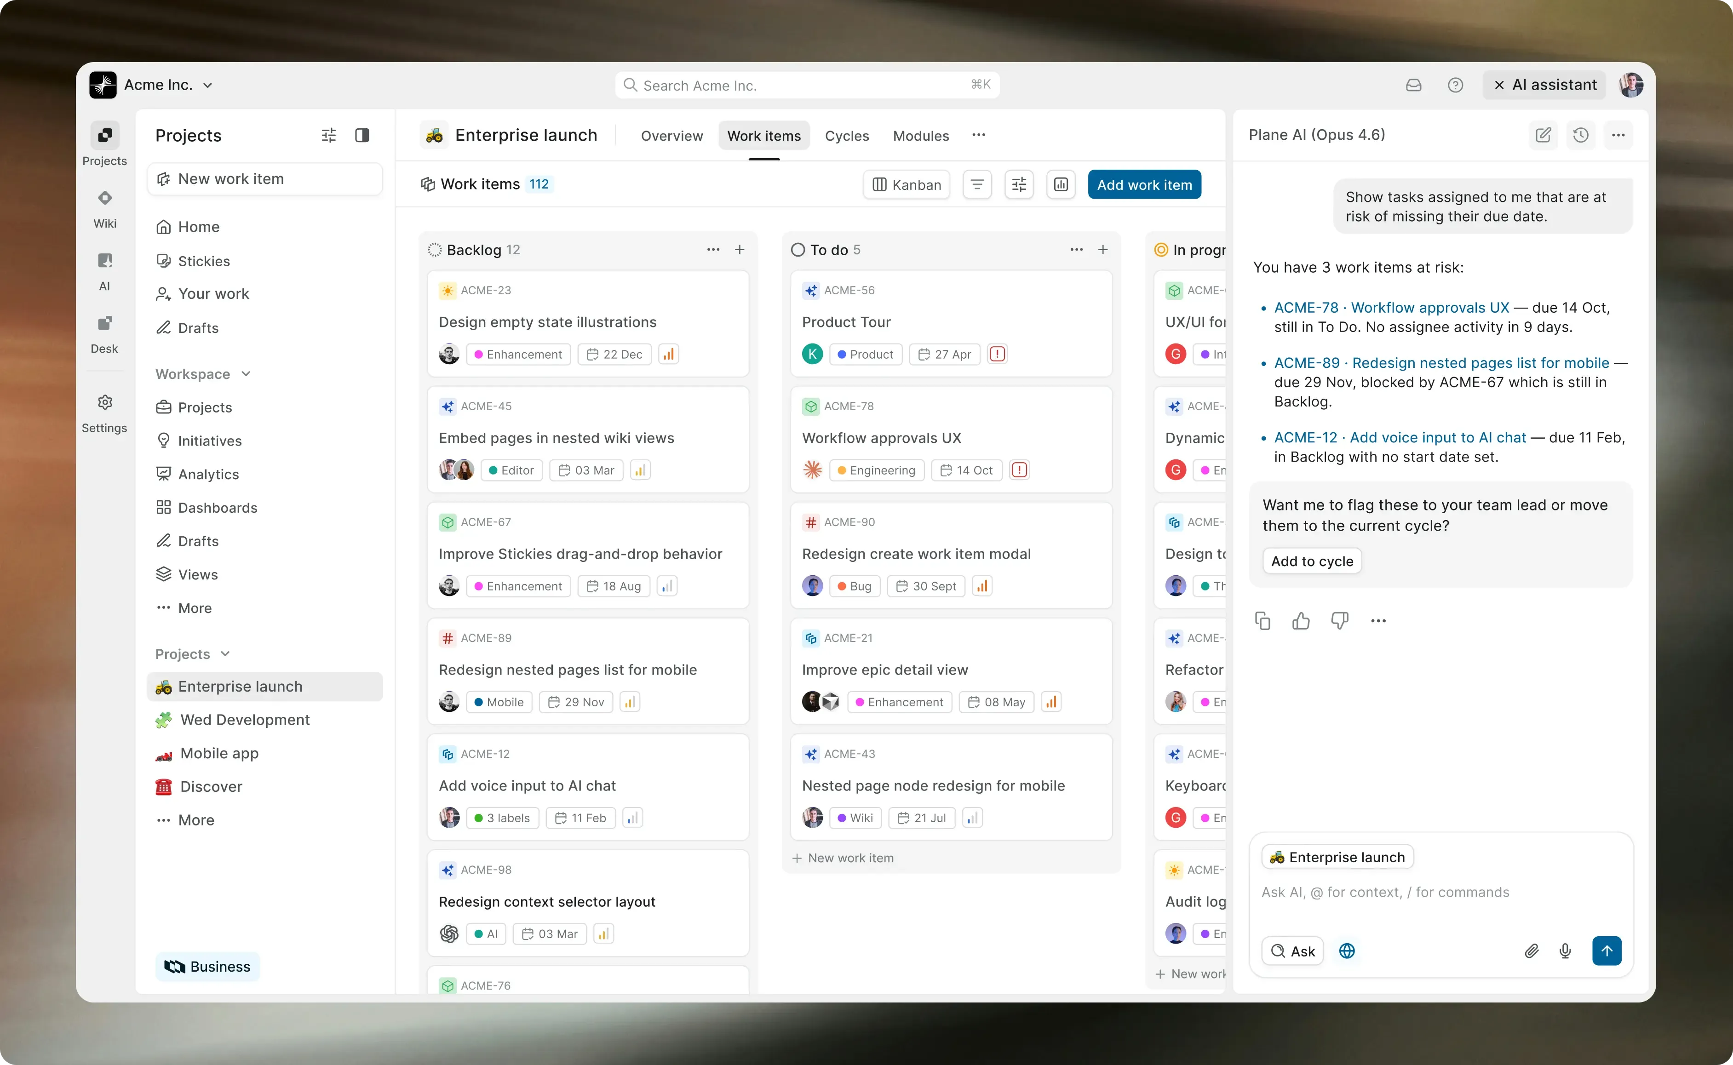Screen dimensions: 1733x1065
Task: Open the help question mark icon
Action: [1455, 85]
